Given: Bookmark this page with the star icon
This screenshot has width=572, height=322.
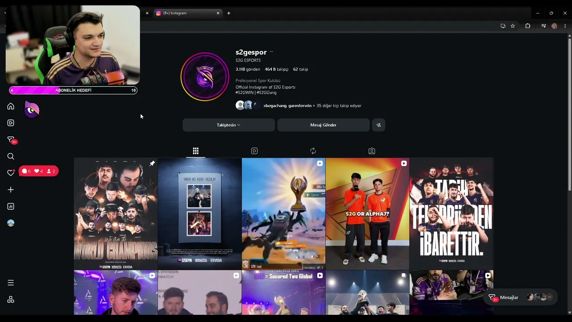Looking at the screenshot, I should tap(513, 26).
